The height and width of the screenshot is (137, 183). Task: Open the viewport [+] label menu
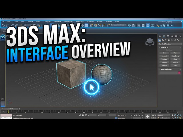[x=7, y=36]
